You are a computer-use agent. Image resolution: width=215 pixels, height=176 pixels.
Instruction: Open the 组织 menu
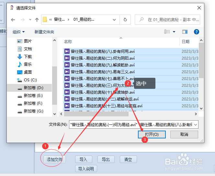point(18,32)
